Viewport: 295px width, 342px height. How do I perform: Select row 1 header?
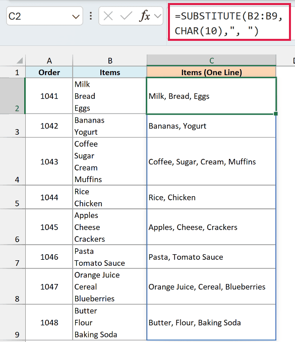(13, 72)
